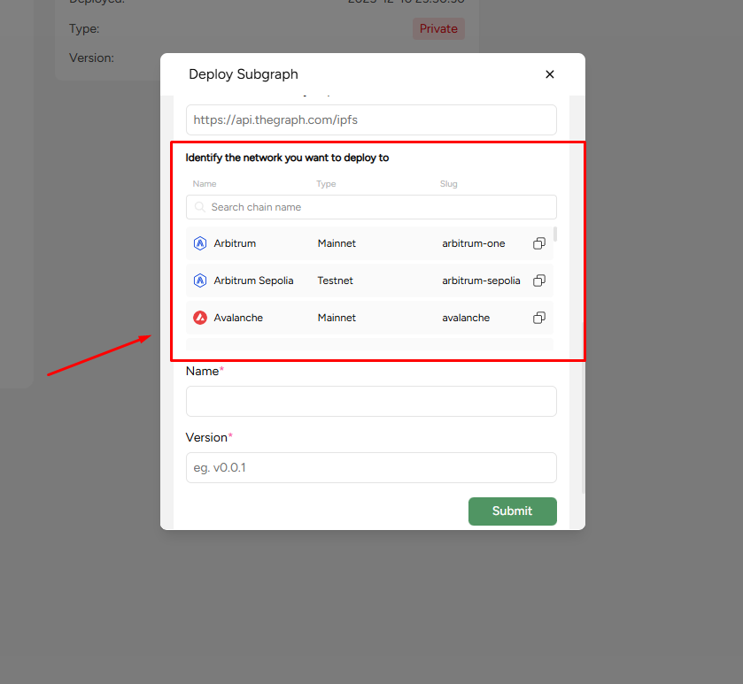Click Mainnet in the Avalanche row
Screen dimensions: 743x684
[337, 318]
